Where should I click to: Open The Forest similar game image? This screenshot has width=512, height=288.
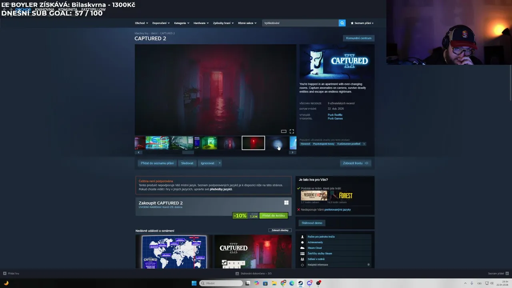point(340,196)
